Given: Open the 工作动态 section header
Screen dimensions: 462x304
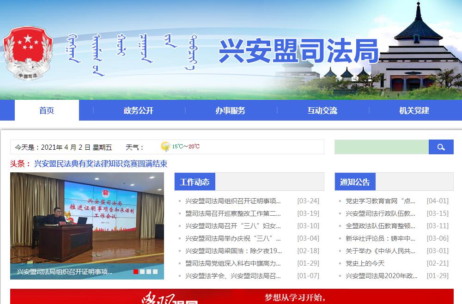Looking at the screenshot, I should (195, 182).
